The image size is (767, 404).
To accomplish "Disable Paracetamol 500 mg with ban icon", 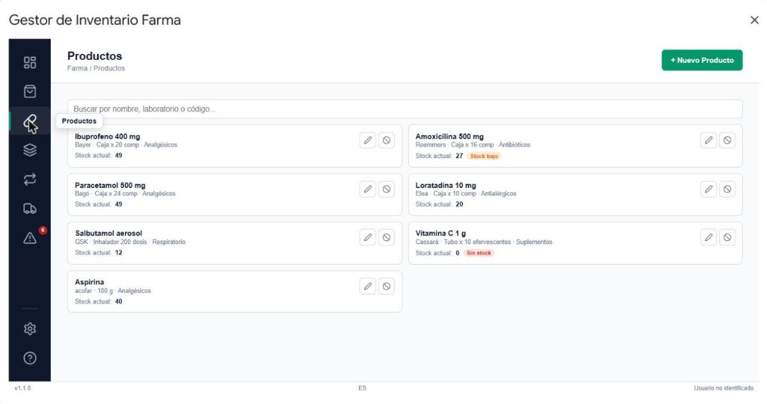I will tap(386, 189).
